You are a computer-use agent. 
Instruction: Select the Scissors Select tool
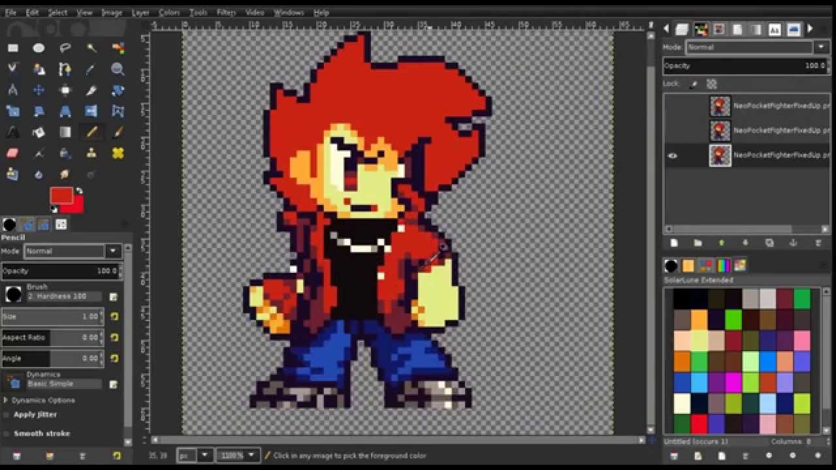tap(12, 69)
